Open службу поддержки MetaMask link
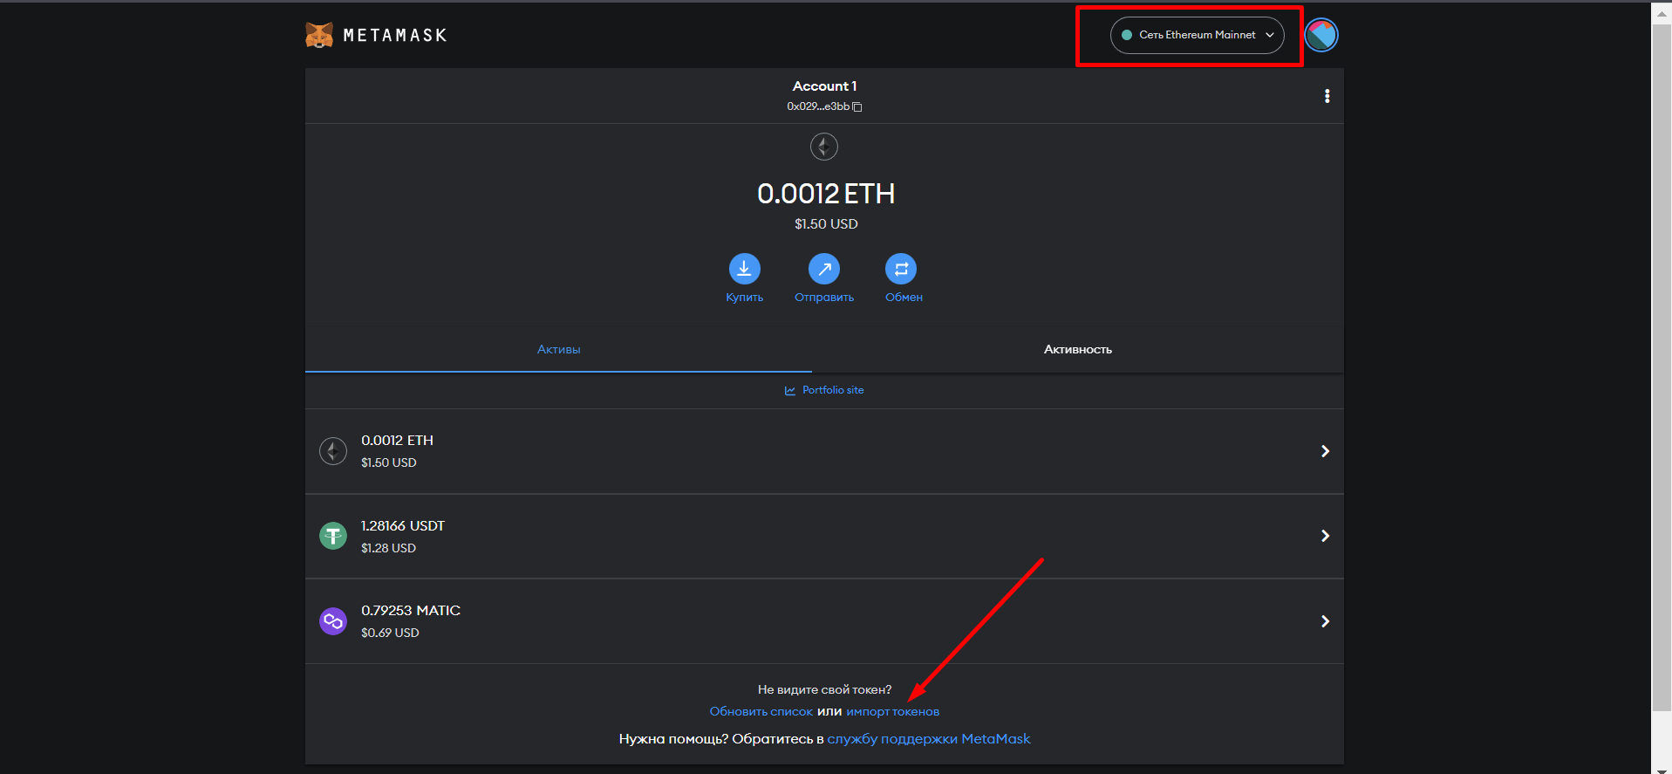The height and width of the screenshot is (774, 1672). 929,738
